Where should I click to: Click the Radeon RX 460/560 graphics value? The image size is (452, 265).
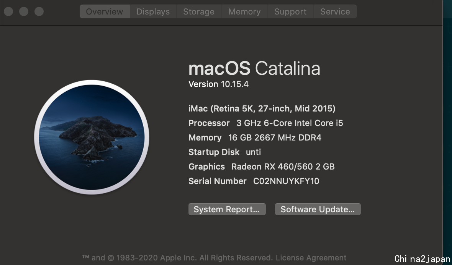(283, 167)
